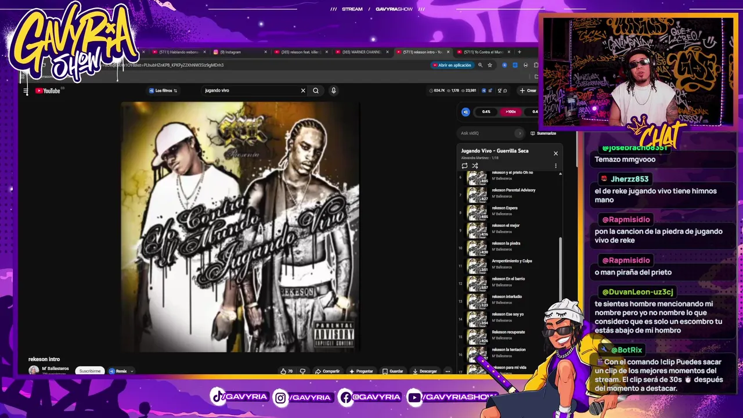The width and height of the screenshot is (743, 418).
Task: Click the Suscribirme button
Action: click(90, 371)
